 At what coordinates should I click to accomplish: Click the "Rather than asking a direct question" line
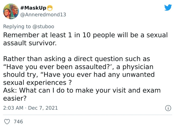click(77, 59)
